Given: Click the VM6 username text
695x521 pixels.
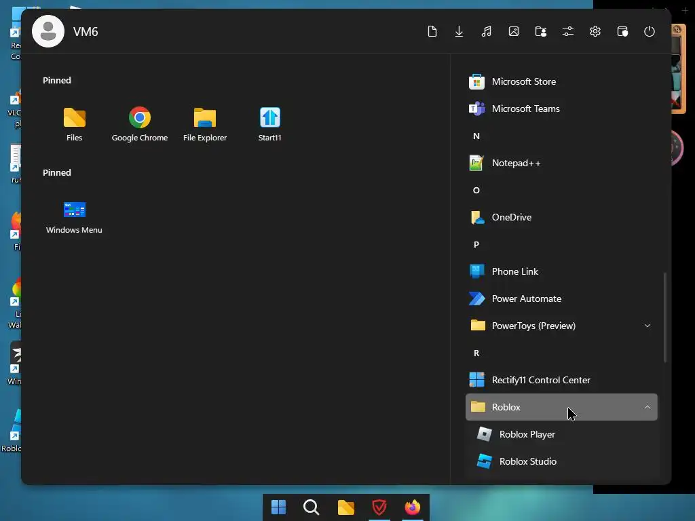Looking at the screenshot, I should click(86, 31).
